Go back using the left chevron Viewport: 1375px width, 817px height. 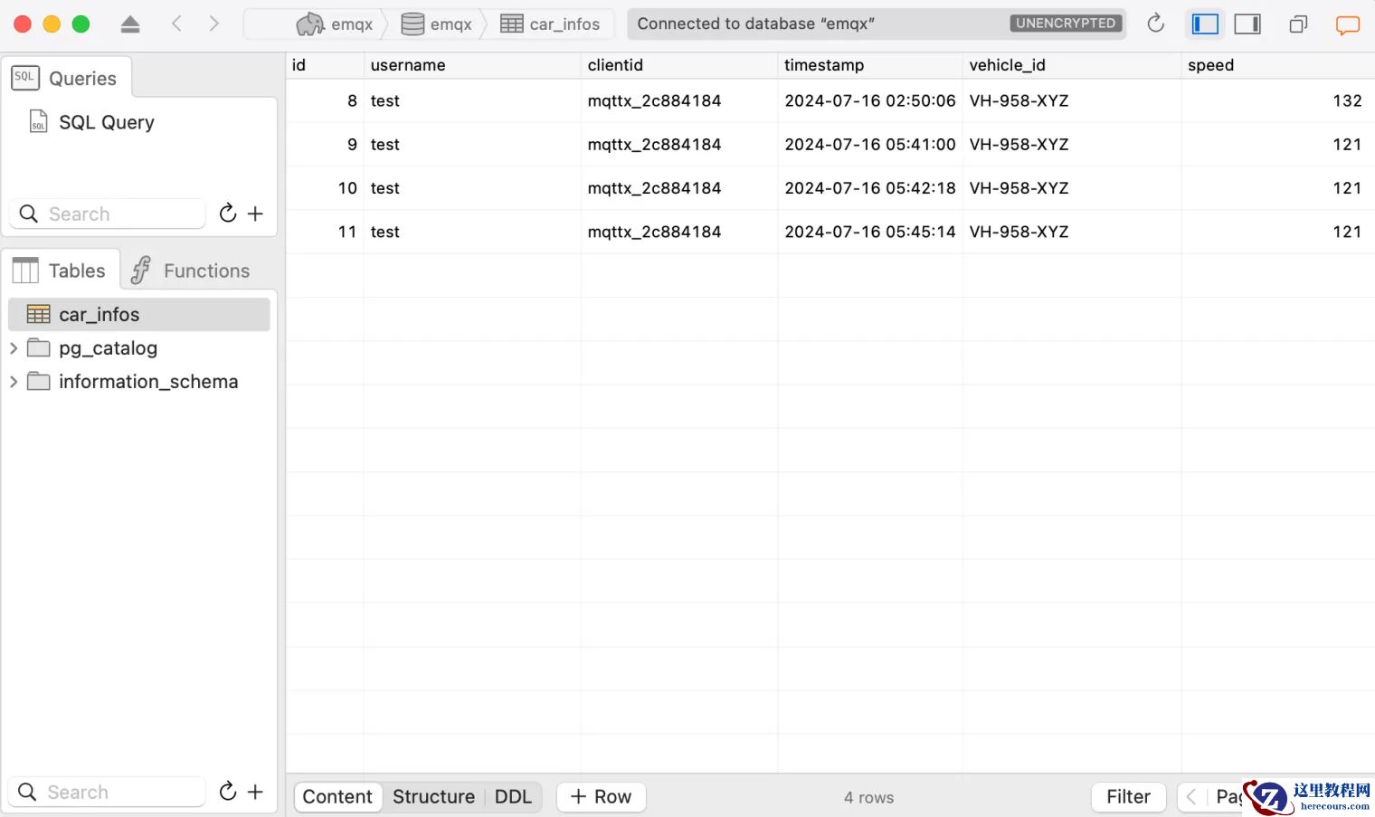(177, 24)
